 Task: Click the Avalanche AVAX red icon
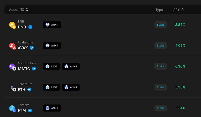point(12,46)
